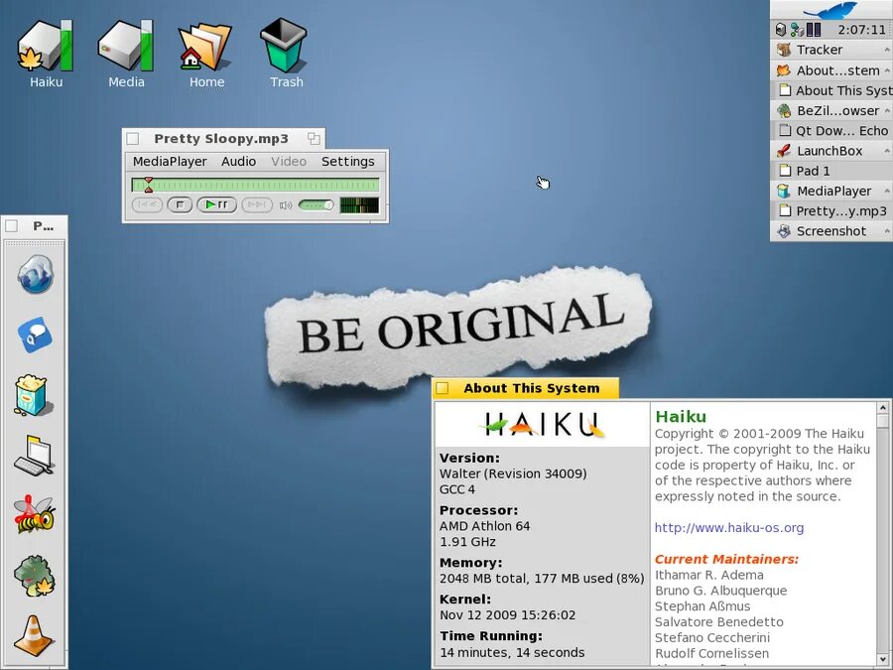Close the MediaPlayer window
The image size is (893, 670).
(x=133, y=138)
